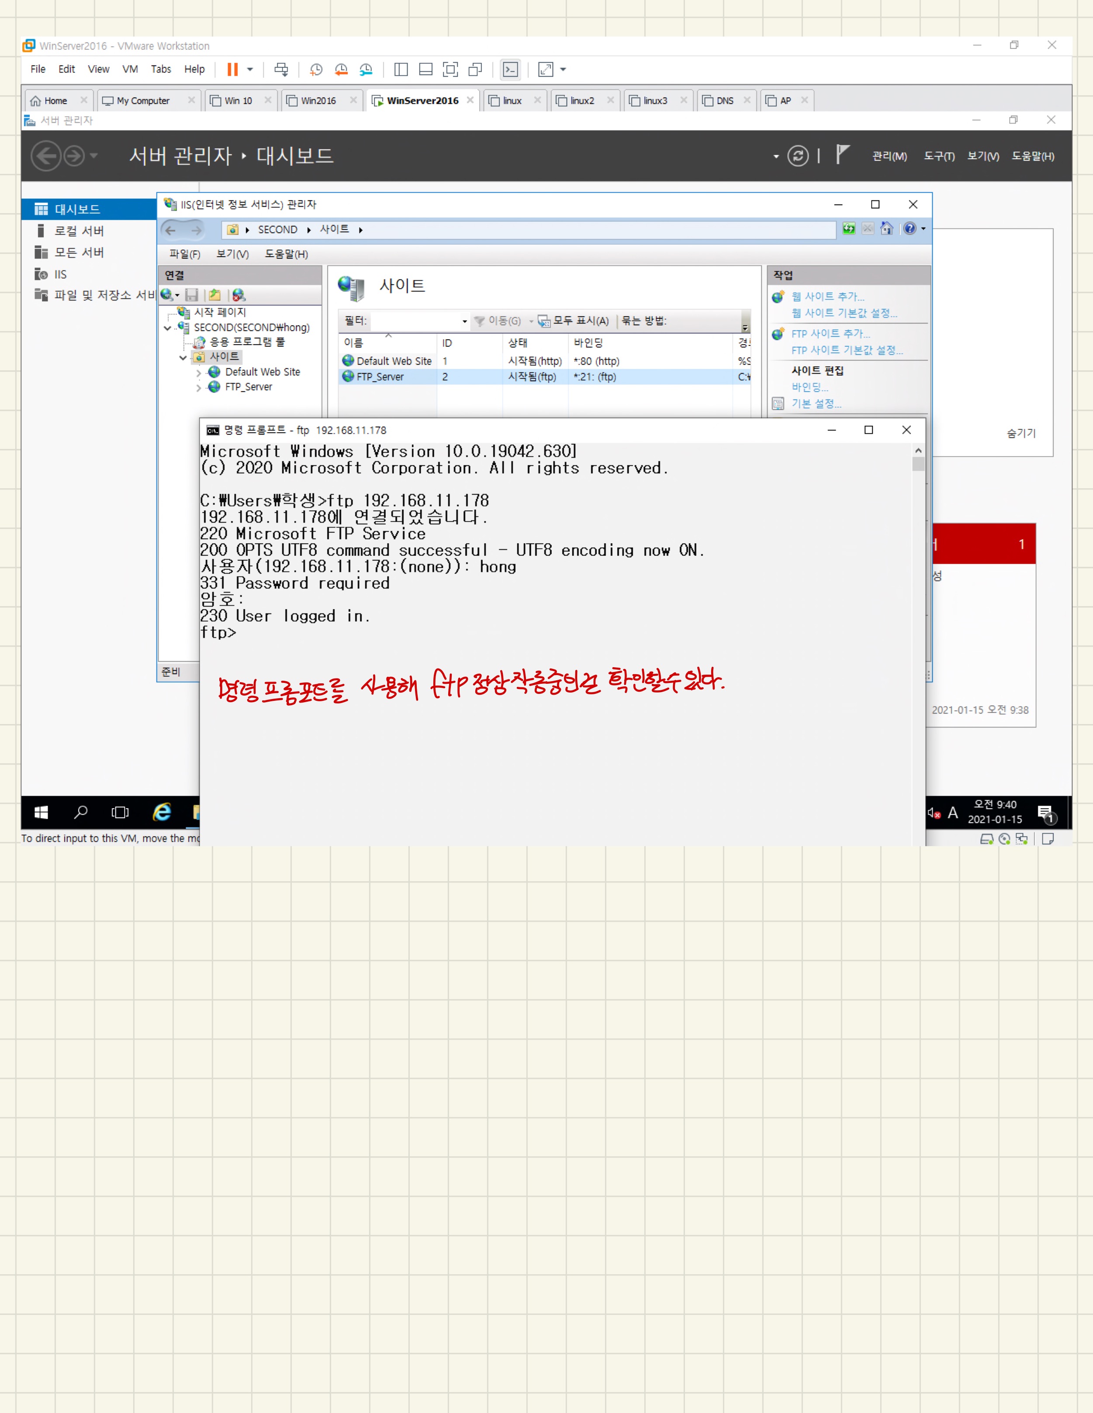Revert to snapshot toolbar icon
Image resolution: width=1093 pixels, height=1413 pixels.
341,69
